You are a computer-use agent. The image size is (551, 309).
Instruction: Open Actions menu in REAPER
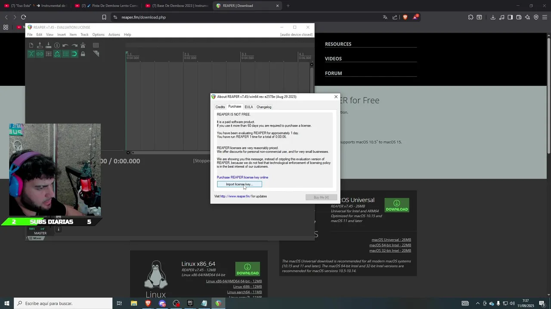(114, 34)
